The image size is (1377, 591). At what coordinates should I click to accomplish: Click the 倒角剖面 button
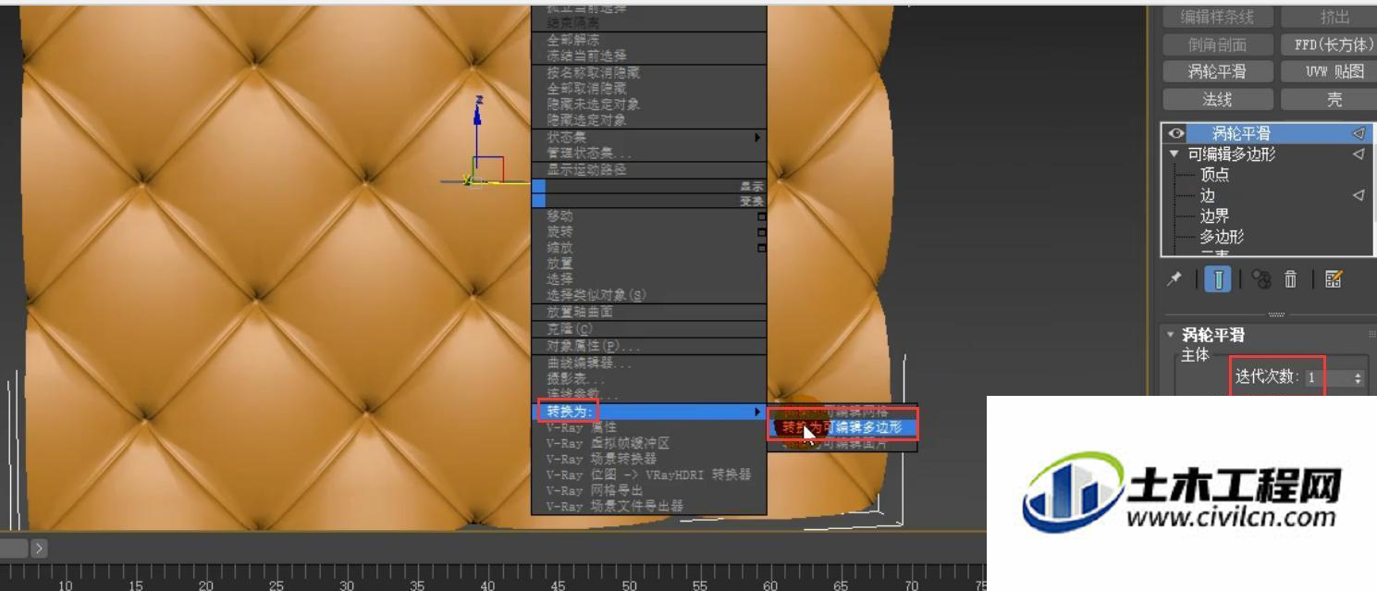(x=1217, y=44)
